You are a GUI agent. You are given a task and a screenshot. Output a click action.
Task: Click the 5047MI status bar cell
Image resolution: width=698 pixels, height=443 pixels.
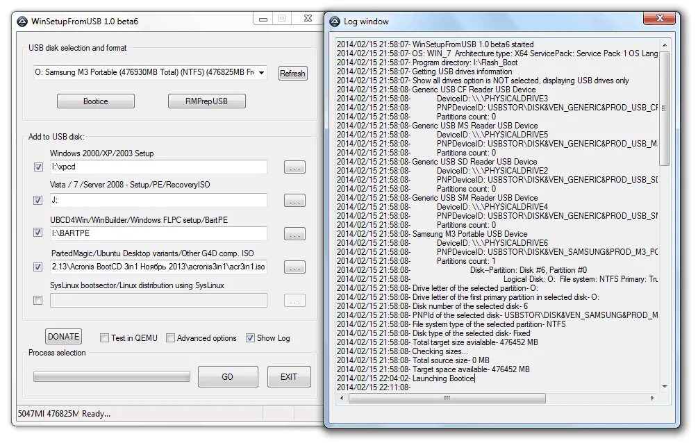31,414
